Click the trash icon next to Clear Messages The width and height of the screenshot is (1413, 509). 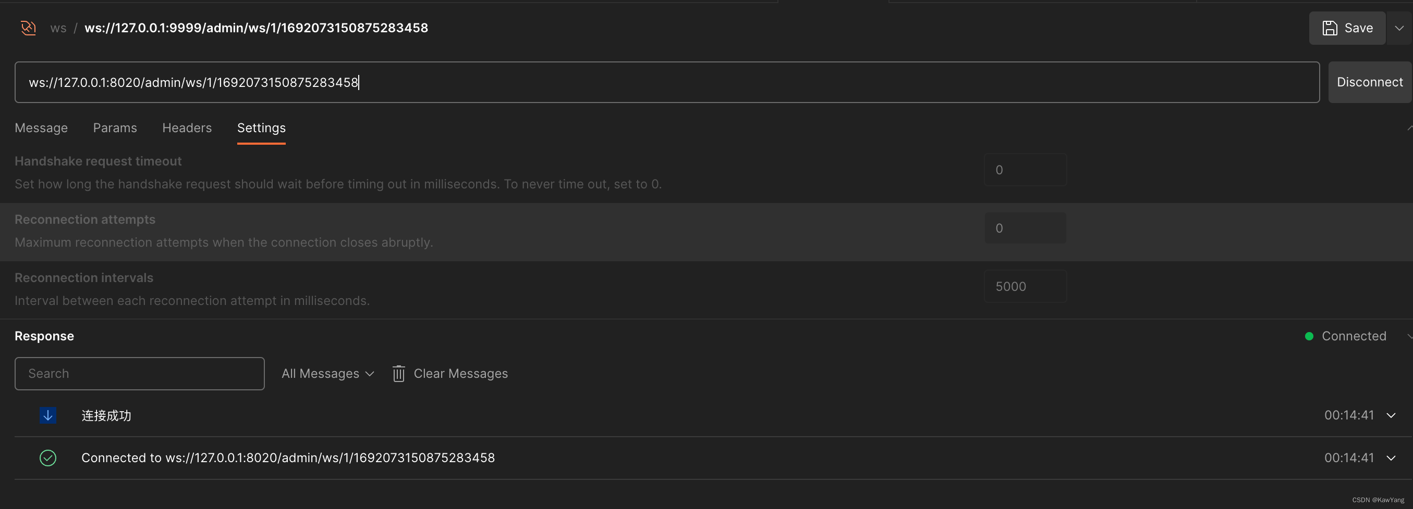(398, 373)
